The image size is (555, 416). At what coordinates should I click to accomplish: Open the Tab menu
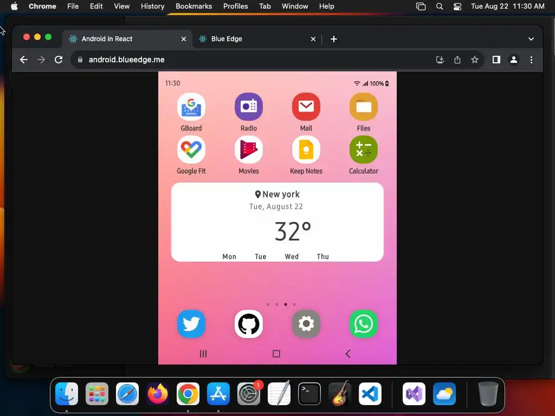[x=264, y=6]
